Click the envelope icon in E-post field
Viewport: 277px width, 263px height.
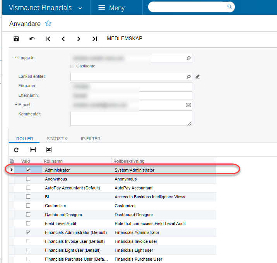(188, 105)
